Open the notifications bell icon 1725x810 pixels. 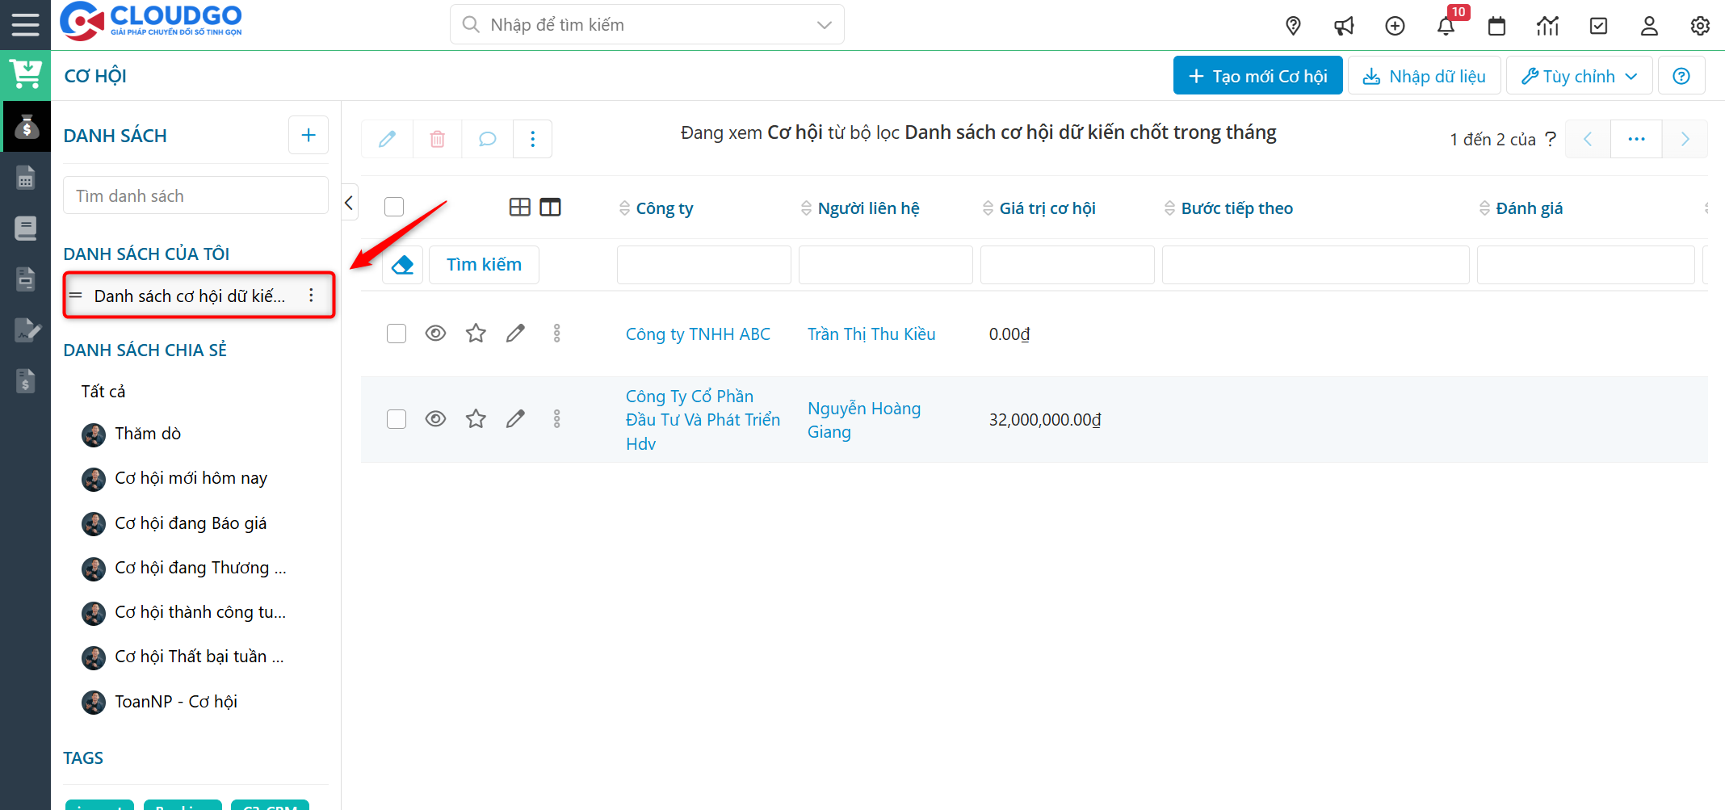pos(1446,26)
